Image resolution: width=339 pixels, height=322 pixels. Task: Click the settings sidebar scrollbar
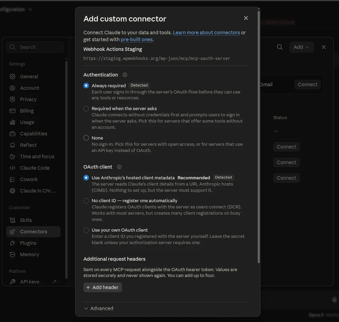[x=66, y=170]
